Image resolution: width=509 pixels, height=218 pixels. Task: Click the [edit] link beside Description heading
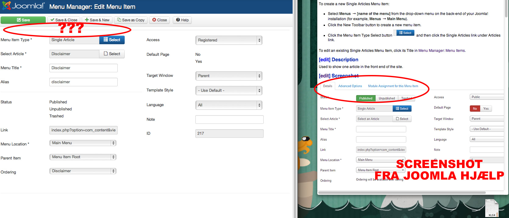(325, 60)
